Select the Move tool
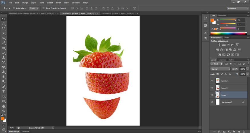Screen dimensions: 250x133 coord(4,19)
